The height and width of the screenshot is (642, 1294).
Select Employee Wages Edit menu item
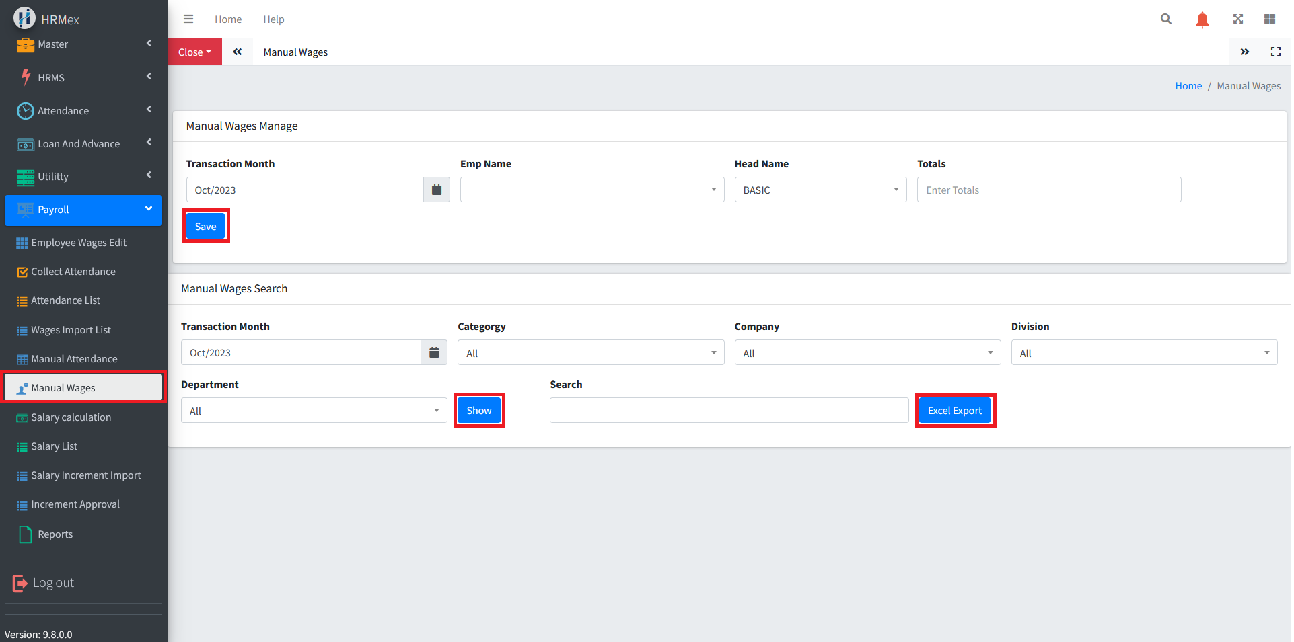(x=78, y=243)
